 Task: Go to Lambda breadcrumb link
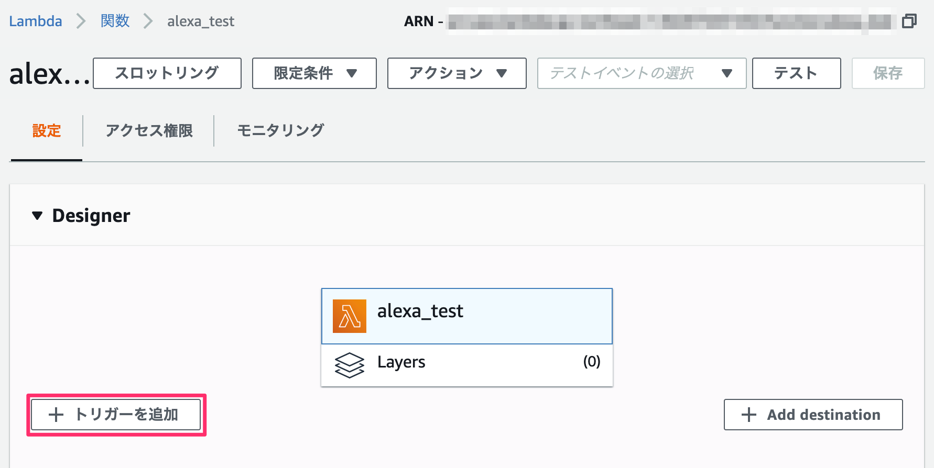coord(36,21)
